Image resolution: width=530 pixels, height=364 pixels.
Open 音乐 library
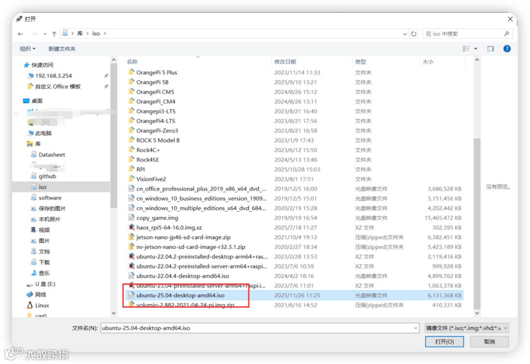coord(44,273)
